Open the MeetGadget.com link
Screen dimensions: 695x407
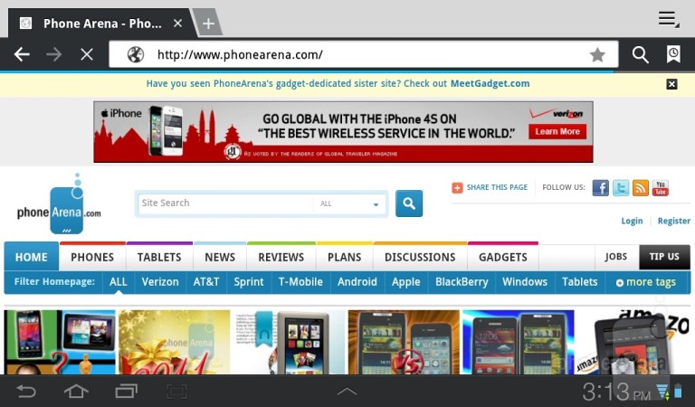pyautogui.click(x=490, y=84)
